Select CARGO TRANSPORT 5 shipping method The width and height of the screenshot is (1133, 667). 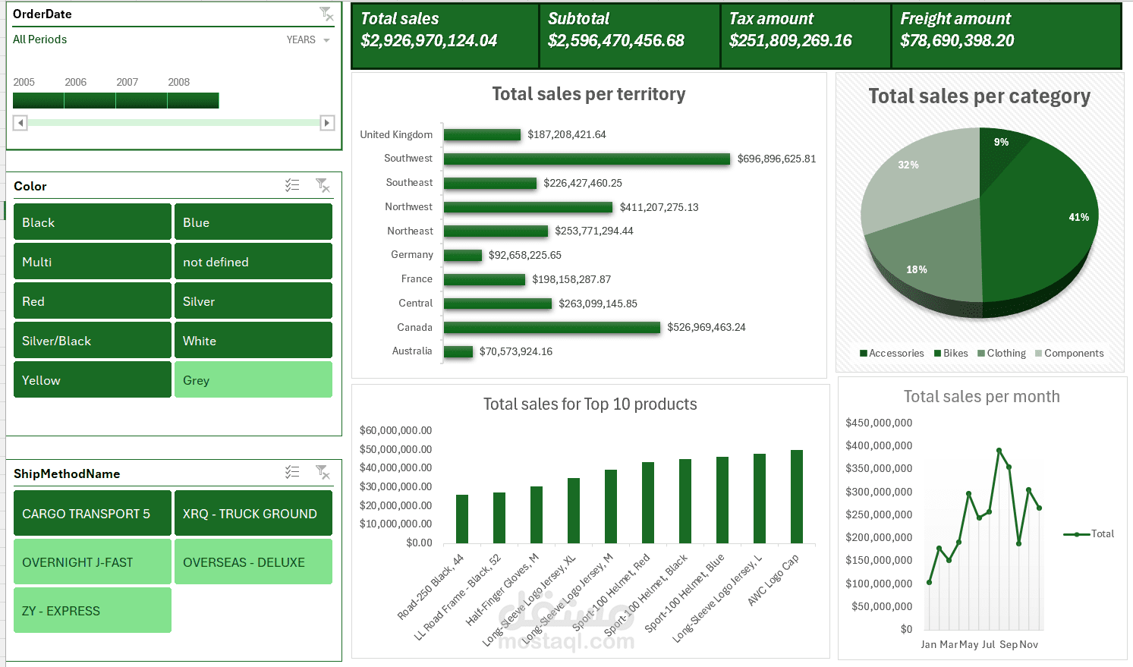(92, 513)
